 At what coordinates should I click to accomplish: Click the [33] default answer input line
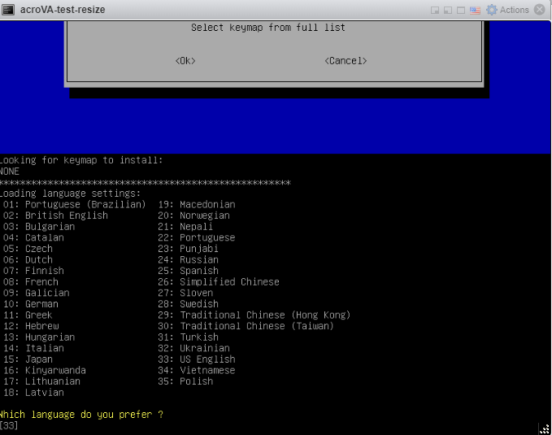click(9, 425)
